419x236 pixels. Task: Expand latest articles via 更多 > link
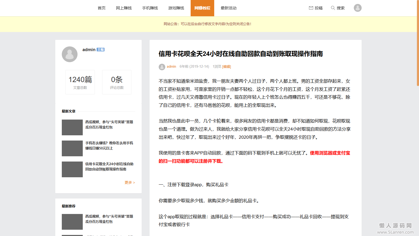(x=130, y=183)
